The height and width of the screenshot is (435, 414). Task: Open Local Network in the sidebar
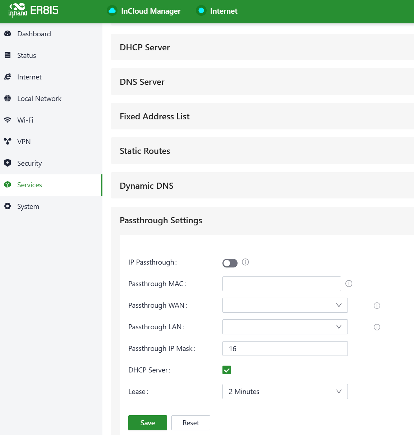coord(39,99)
